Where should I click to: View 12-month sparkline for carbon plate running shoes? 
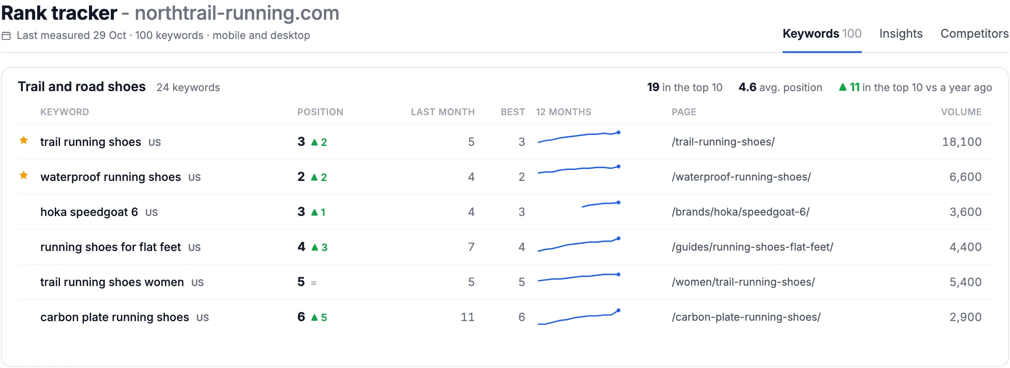[x=579, y=317]
